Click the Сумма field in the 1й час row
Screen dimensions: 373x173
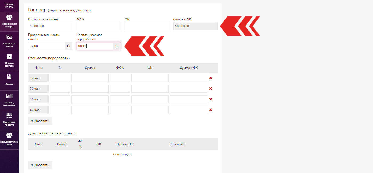(x=90, y=78)
